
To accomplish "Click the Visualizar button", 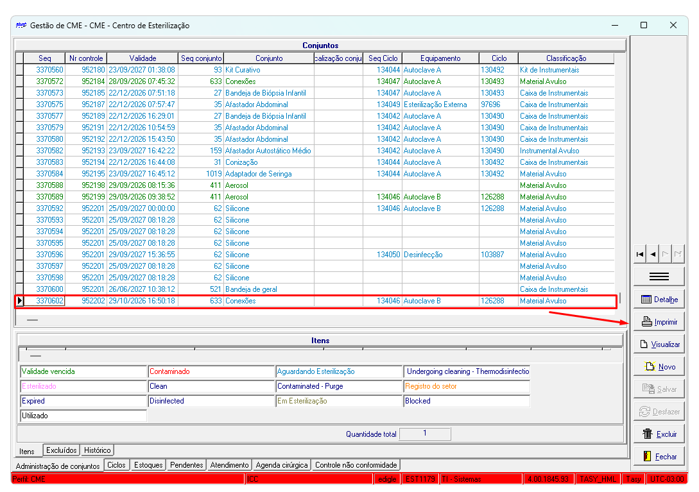I will pos(659,344).
